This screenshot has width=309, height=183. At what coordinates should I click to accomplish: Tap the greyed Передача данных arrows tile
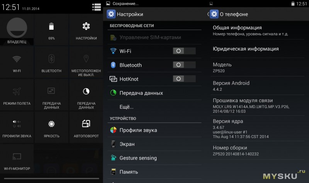(x=51, y=95)
